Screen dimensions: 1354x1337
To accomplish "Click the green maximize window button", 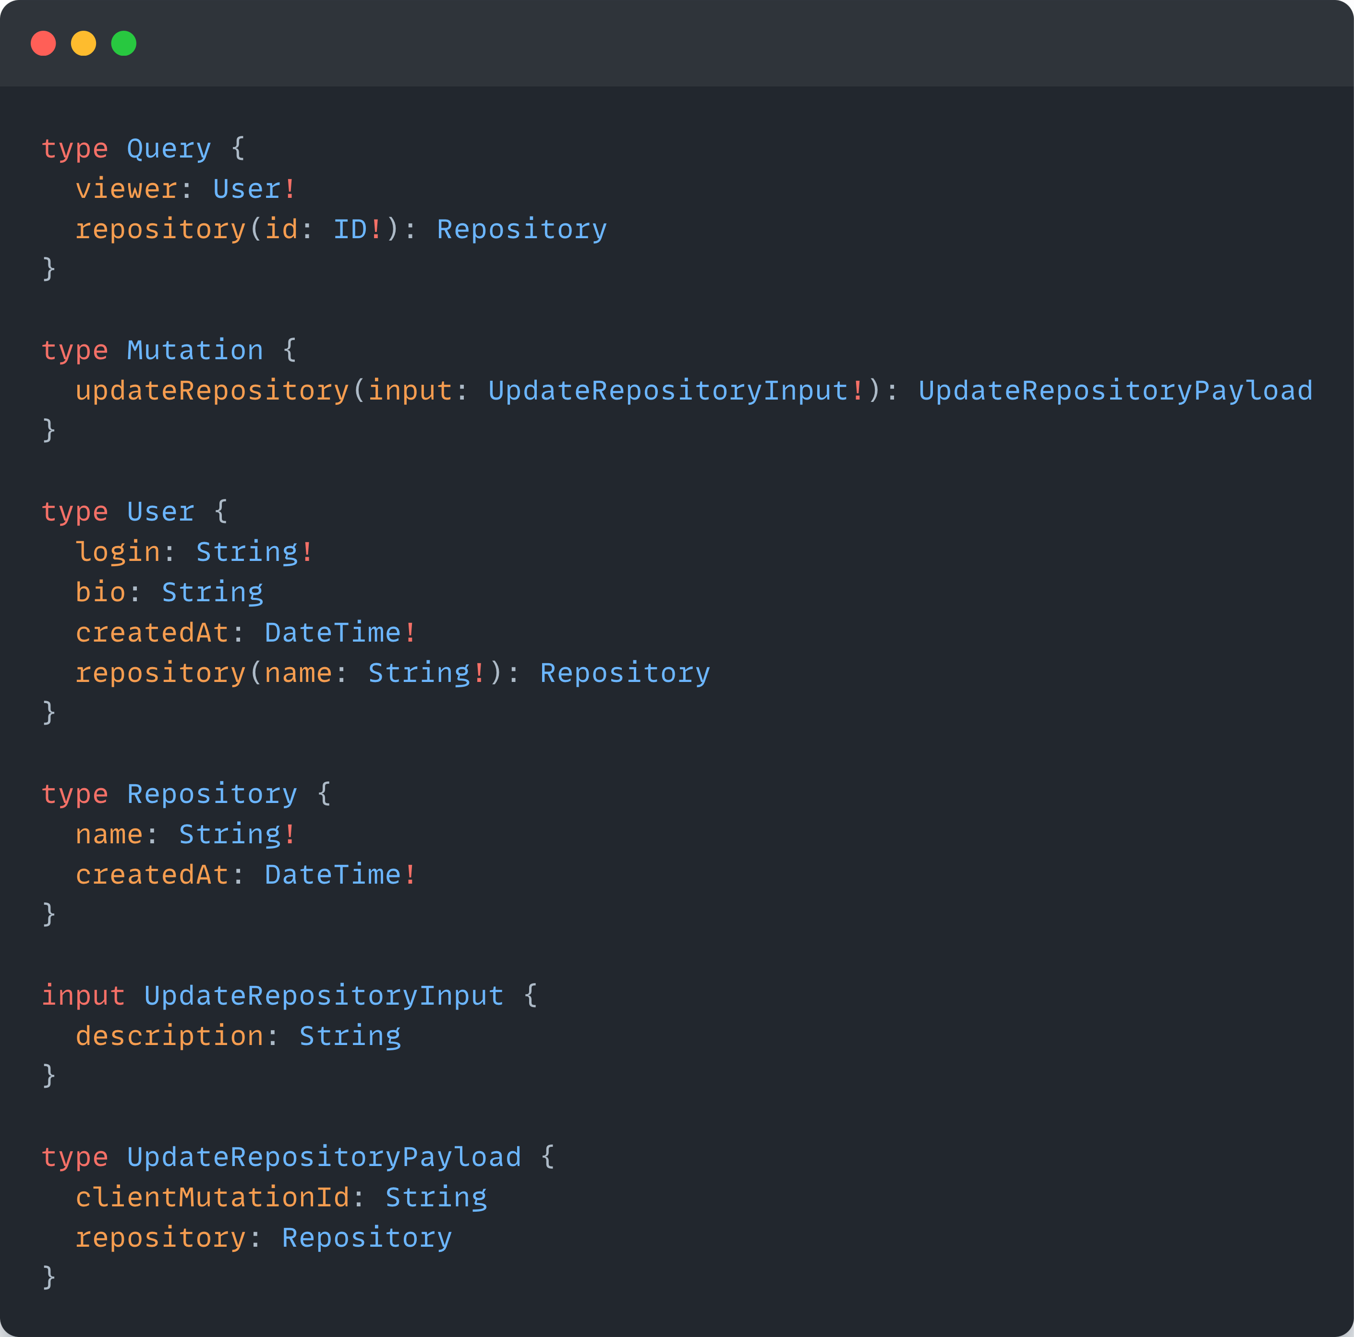I will (124, 44).
